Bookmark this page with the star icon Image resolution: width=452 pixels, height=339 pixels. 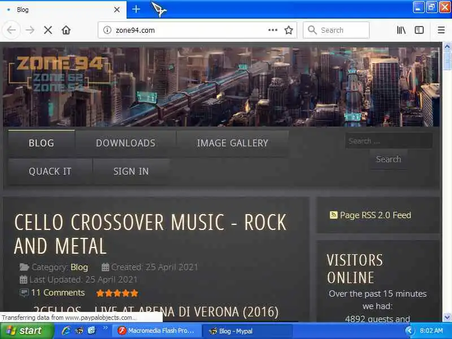tap(289, 30)
